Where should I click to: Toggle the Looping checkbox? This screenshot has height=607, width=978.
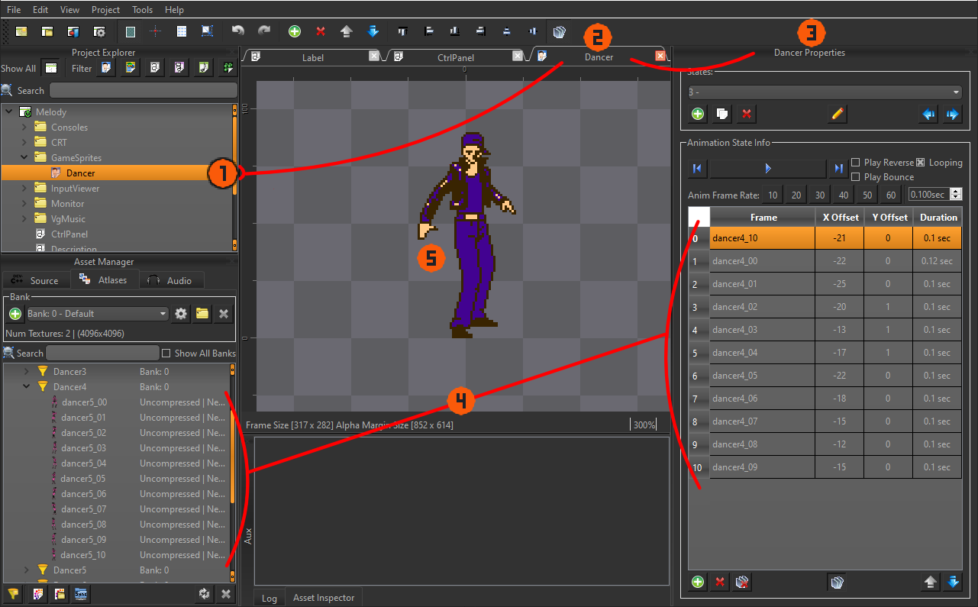[x=921, y=163]
